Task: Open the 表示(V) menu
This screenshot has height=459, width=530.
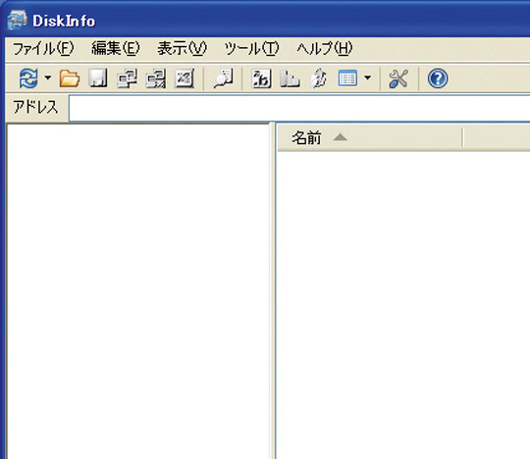Action: [183, 48]
